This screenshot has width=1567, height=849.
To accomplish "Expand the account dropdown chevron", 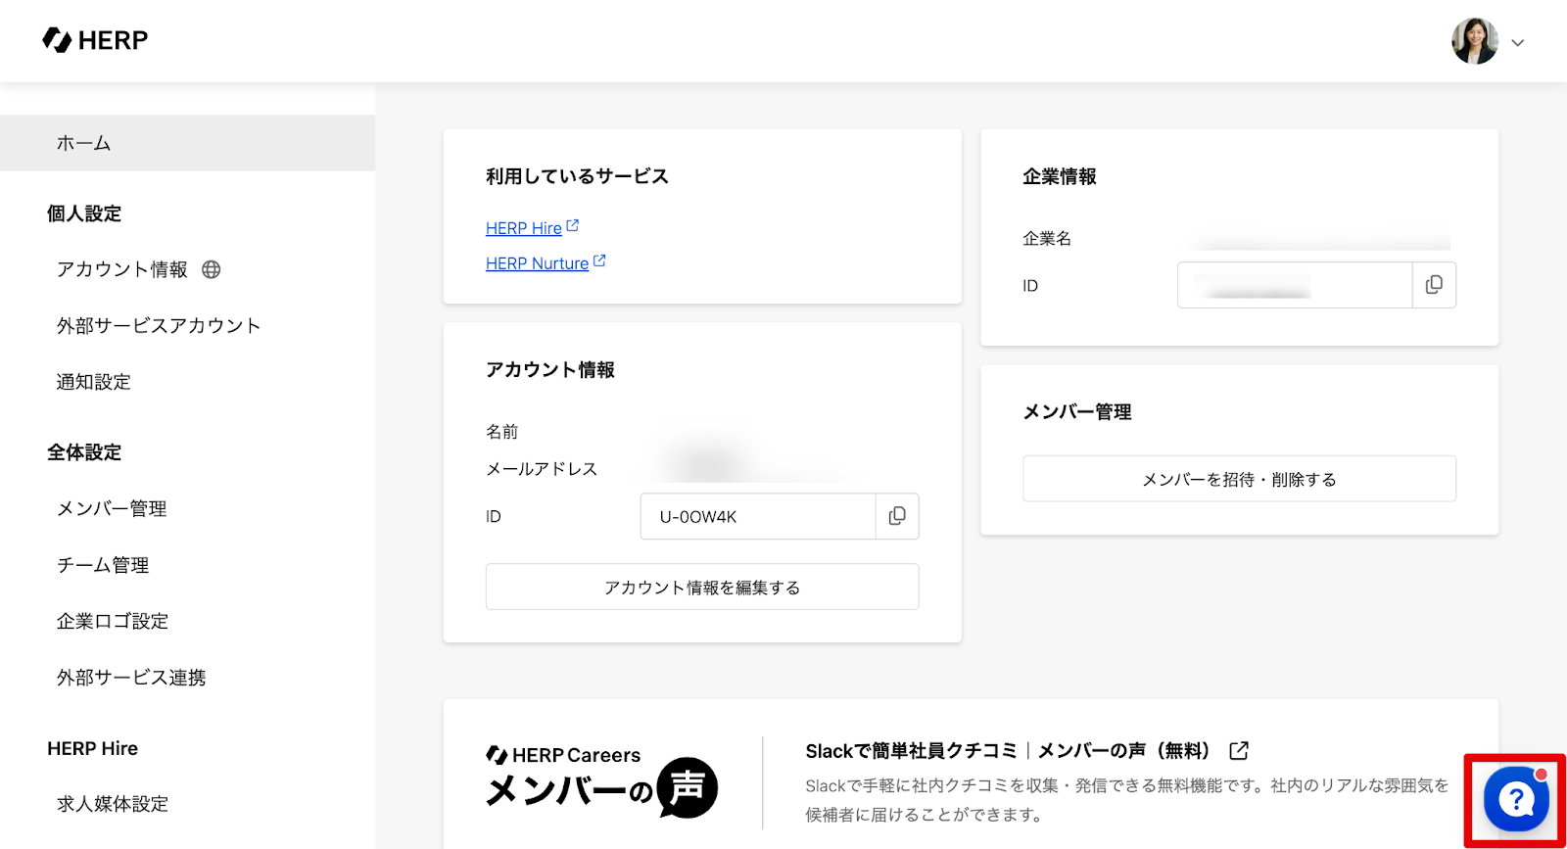I will coord(1517,43).
